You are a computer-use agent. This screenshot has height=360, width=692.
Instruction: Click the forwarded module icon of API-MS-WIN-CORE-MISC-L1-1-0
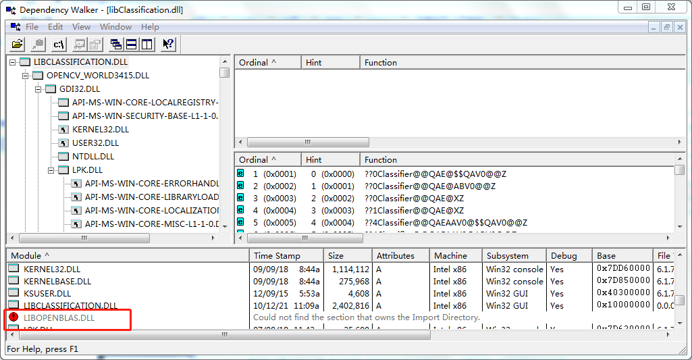click(76, 224)
